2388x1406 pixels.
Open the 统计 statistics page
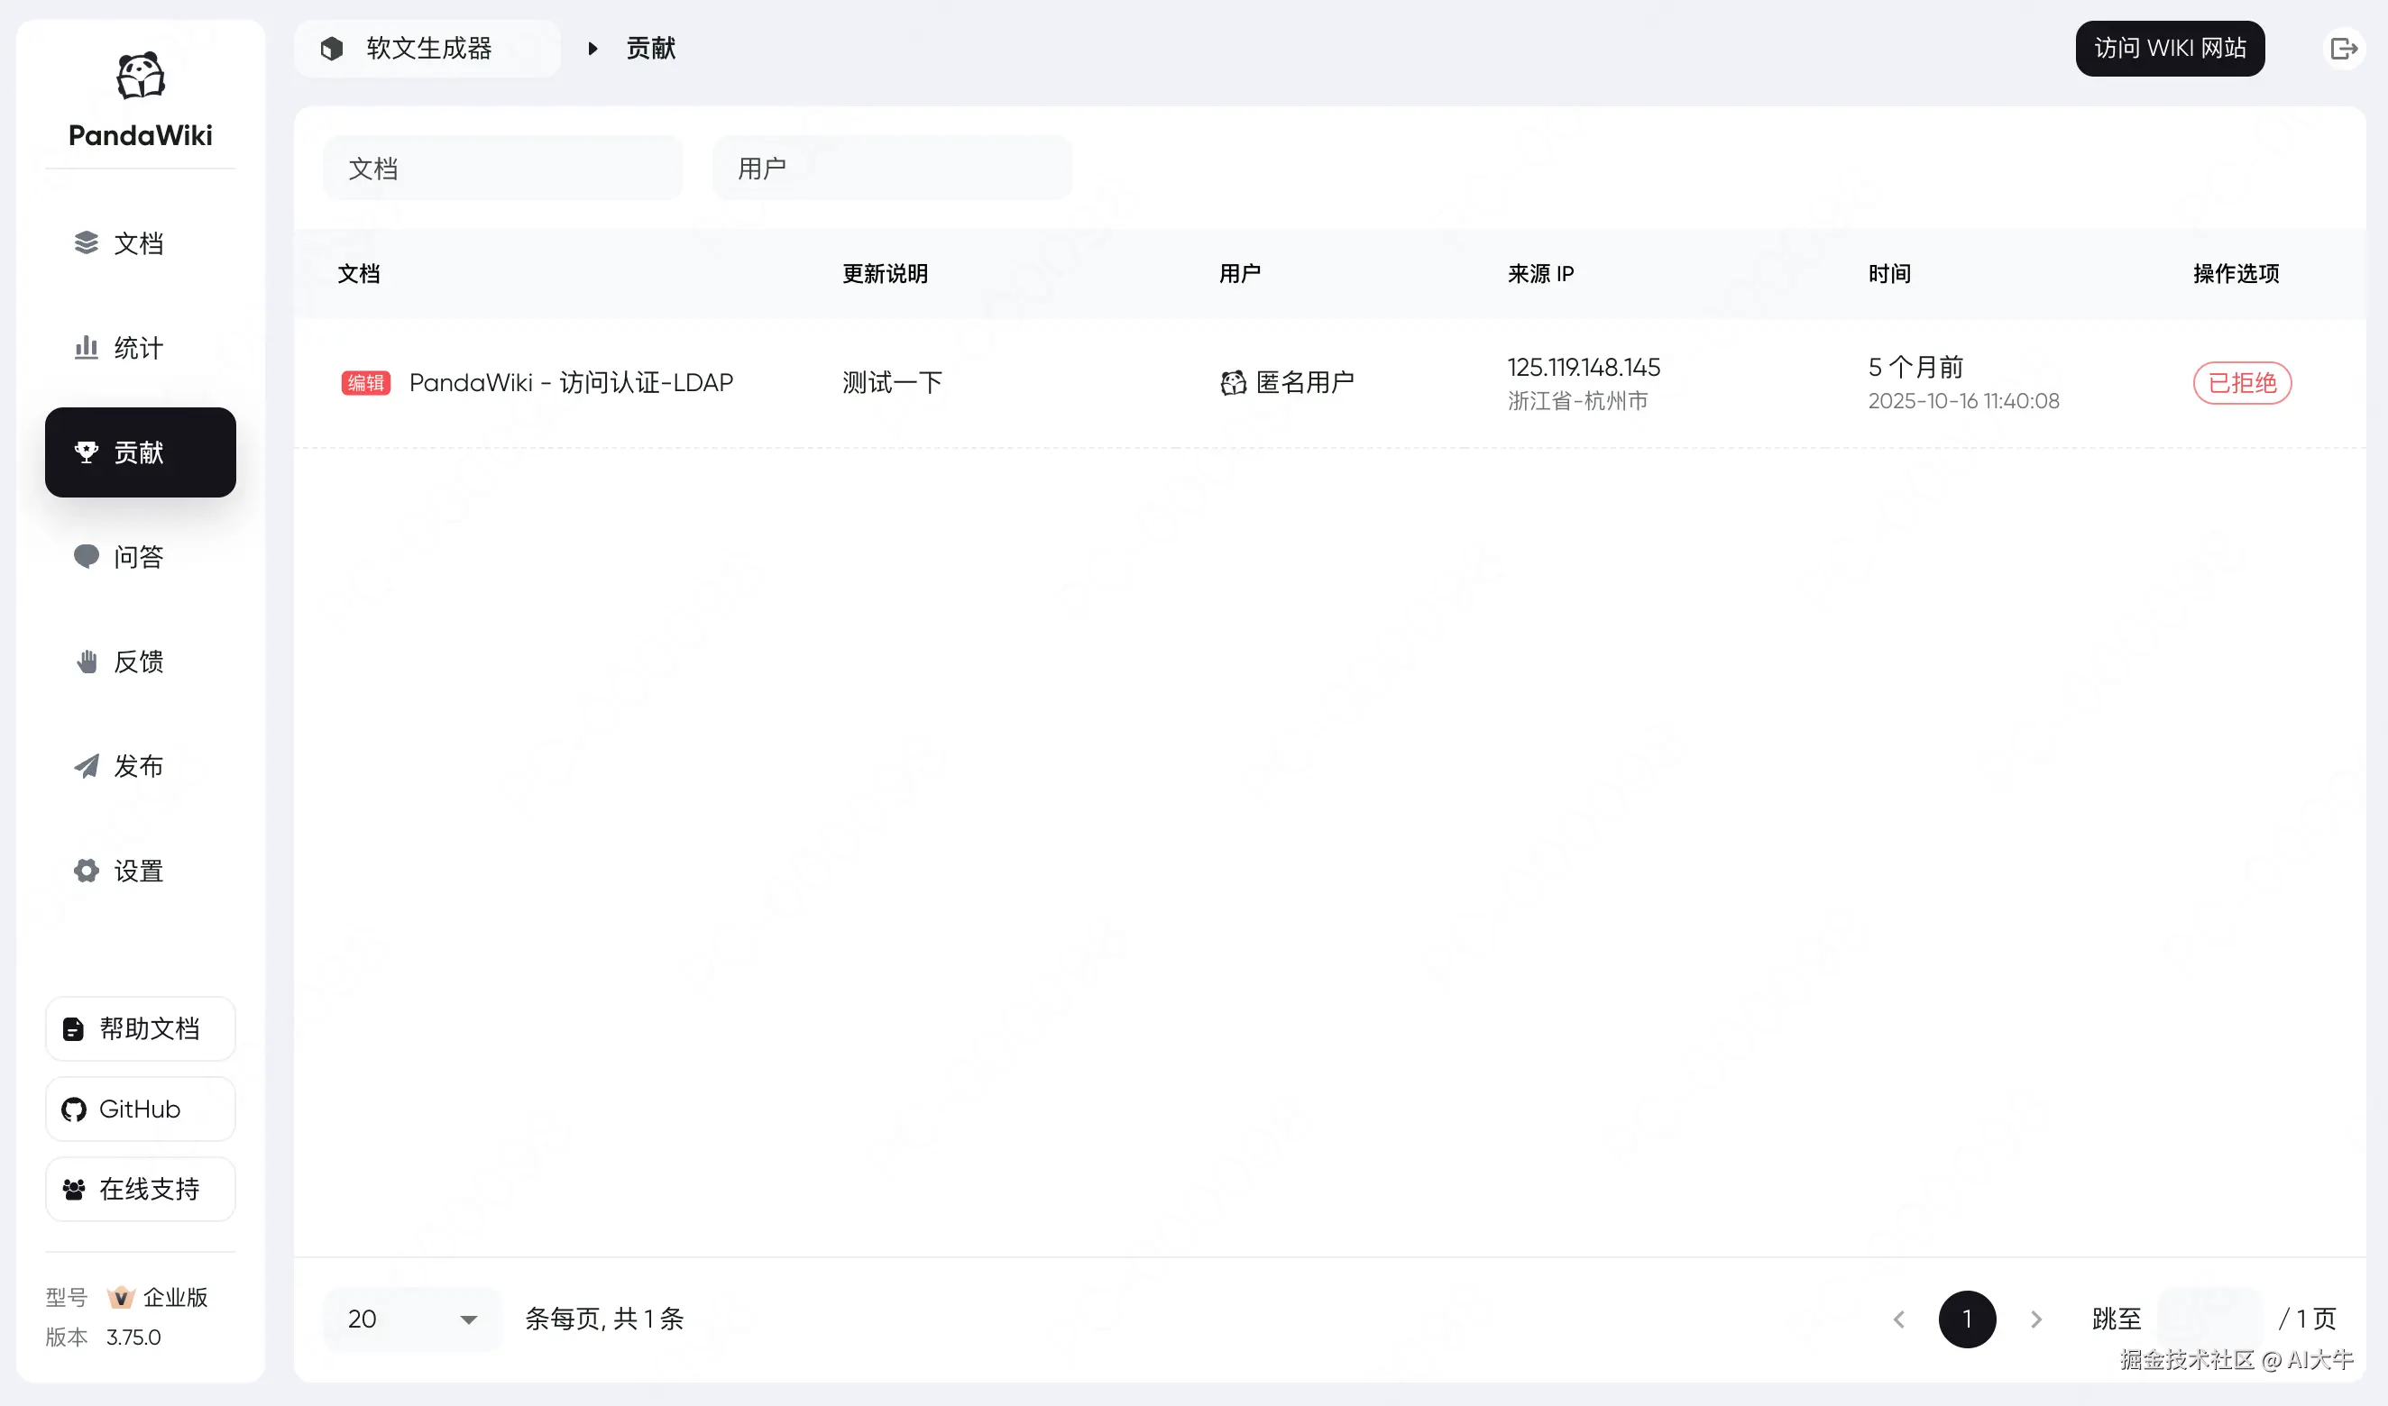click(x=138, y=348)
